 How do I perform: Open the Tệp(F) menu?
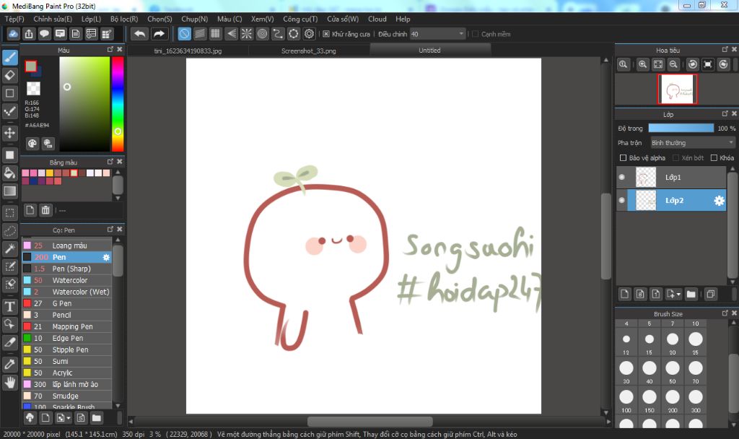[14, 19]
